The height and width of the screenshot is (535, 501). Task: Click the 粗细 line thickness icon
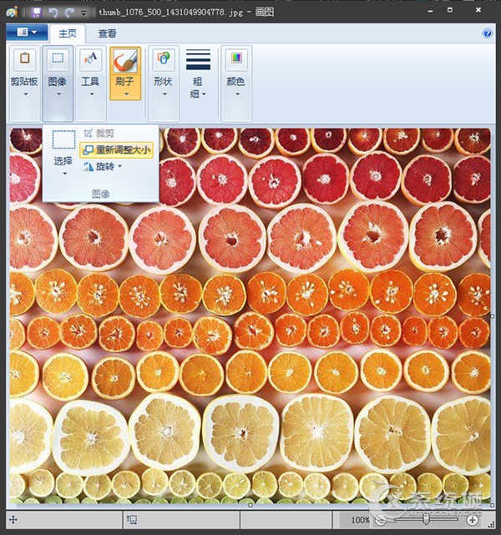198,59
